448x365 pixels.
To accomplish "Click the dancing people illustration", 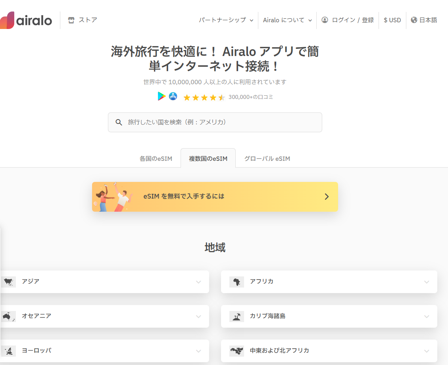I will [113, 197].
